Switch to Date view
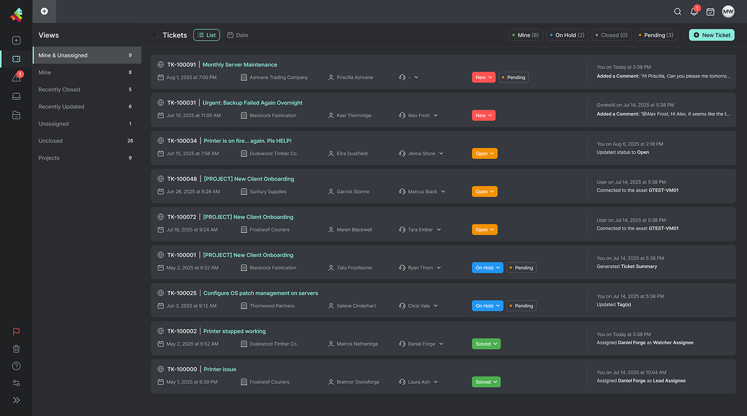This screenshot has height=416, width=747. 238,35
